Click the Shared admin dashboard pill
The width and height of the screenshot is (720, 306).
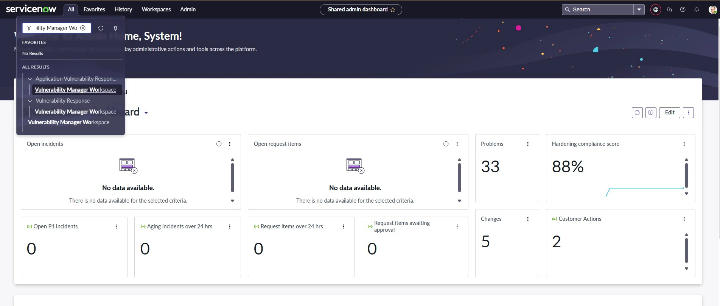[x=361, y=9]
